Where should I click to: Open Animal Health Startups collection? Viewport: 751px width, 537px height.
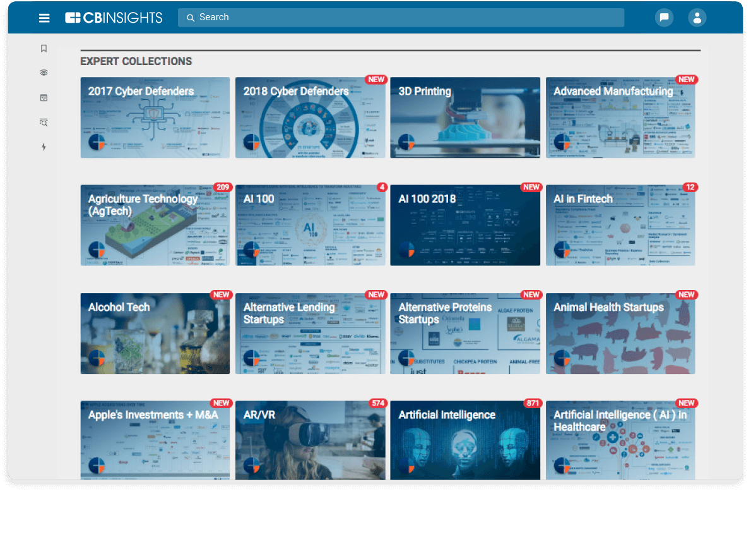click(x=620, y=334)
